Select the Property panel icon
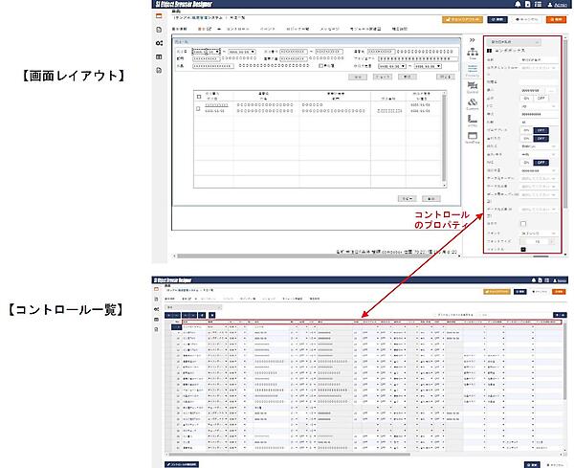 click(x=473, y=70)
